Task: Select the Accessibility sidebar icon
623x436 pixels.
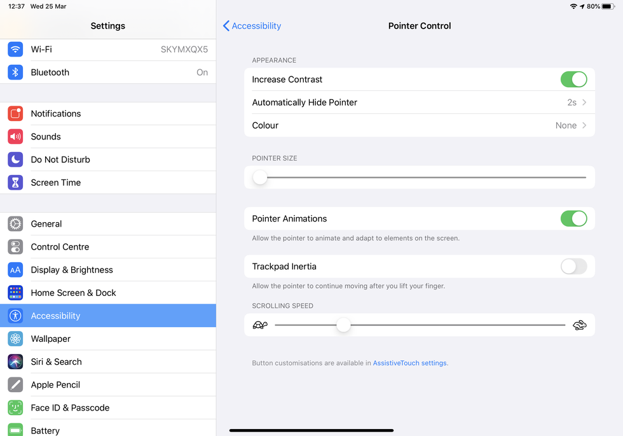Action: pyautogui.click(x=15, y=315)
